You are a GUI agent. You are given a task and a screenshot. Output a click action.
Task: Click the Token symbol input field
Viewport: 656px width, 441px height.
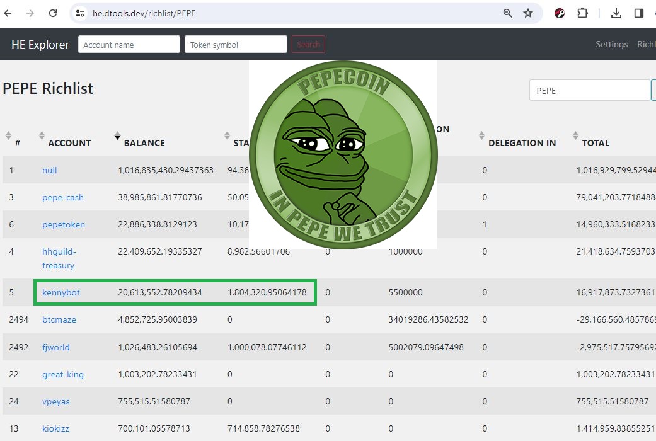(236, 45)
